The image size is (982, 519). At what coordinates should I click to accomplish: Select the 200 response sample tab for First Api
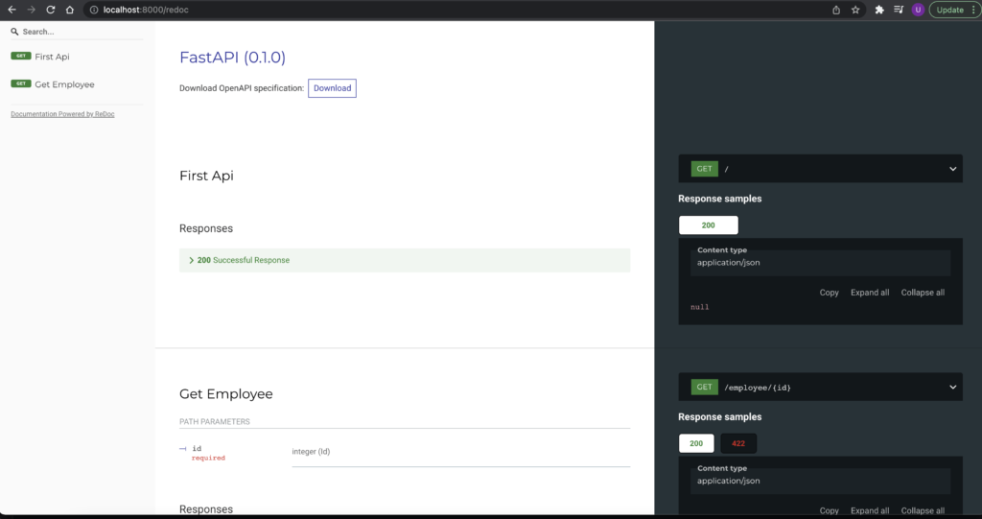click(x=708, y=225)
